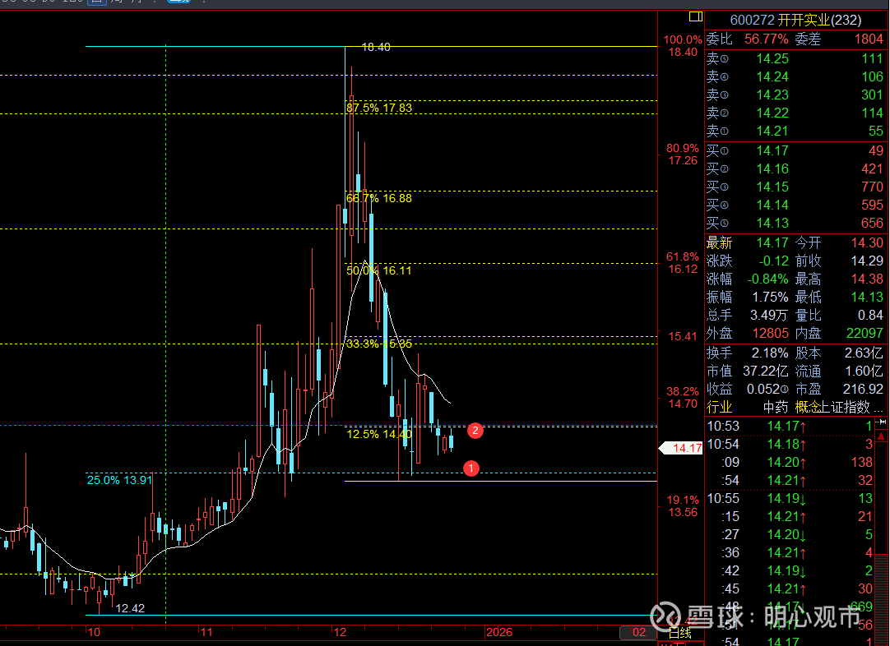This screenshot has height=646, width=890.
Task: Click the 2026 year label on time axis
Action: (x=499, y=632)
